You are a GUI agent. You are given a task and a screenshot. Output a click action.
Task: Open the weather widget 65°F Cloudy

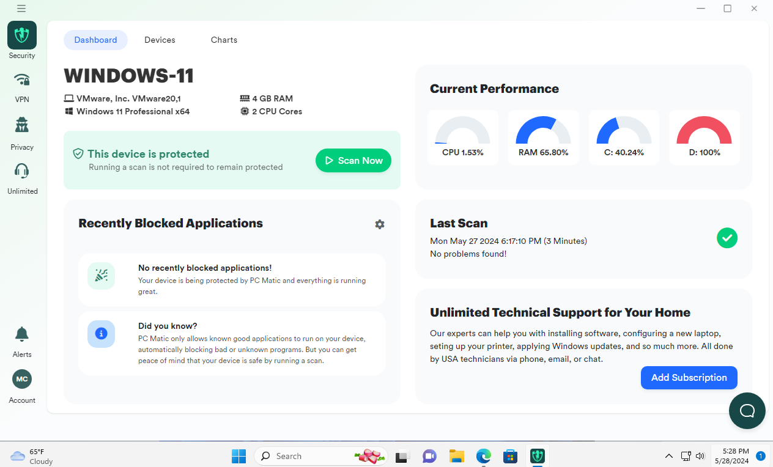tap(32, 456)
